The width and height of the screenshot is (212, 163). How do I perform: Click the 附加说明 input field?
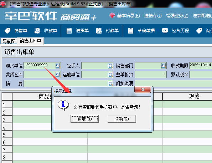[174, 83]
